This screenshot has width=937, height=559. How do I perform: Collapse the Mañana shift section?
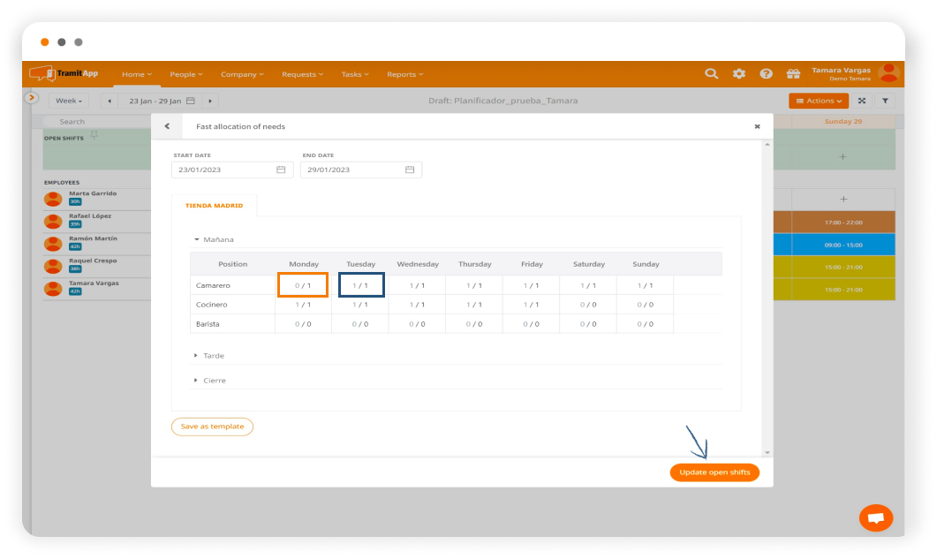pos(216,239)
